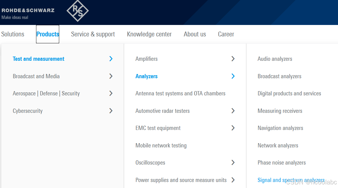Screen dimensions: 338x188
Task: Open Antenna test systems and OTA chambers
Action: [181, 94]
